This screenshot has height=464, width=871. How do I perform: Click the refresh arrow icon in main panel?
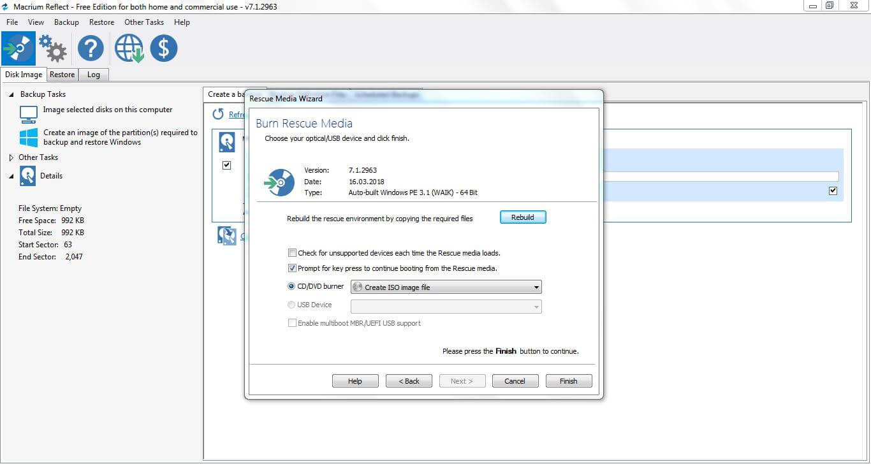218,114
